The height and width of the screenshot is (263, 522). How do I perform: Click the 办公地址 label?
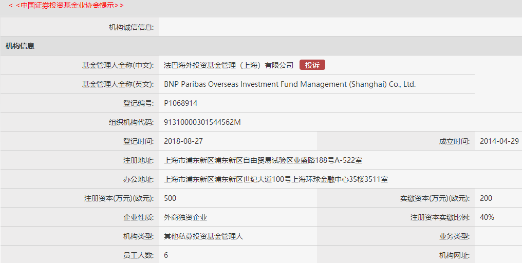pyautogui.click(x=139, y=179)
